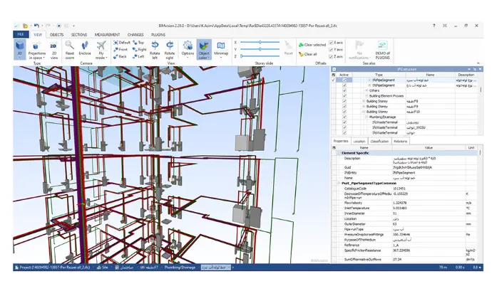
Task: Toggle the Z axis checkbox
Action: [331, 57]
